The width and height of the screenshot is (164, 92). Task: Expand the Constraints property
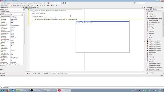coord(1,26)
